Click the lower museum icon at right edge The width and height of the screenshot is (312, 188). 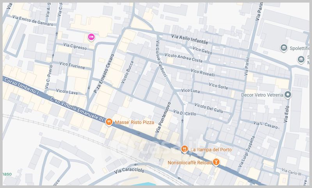click(x=301, y=60)
